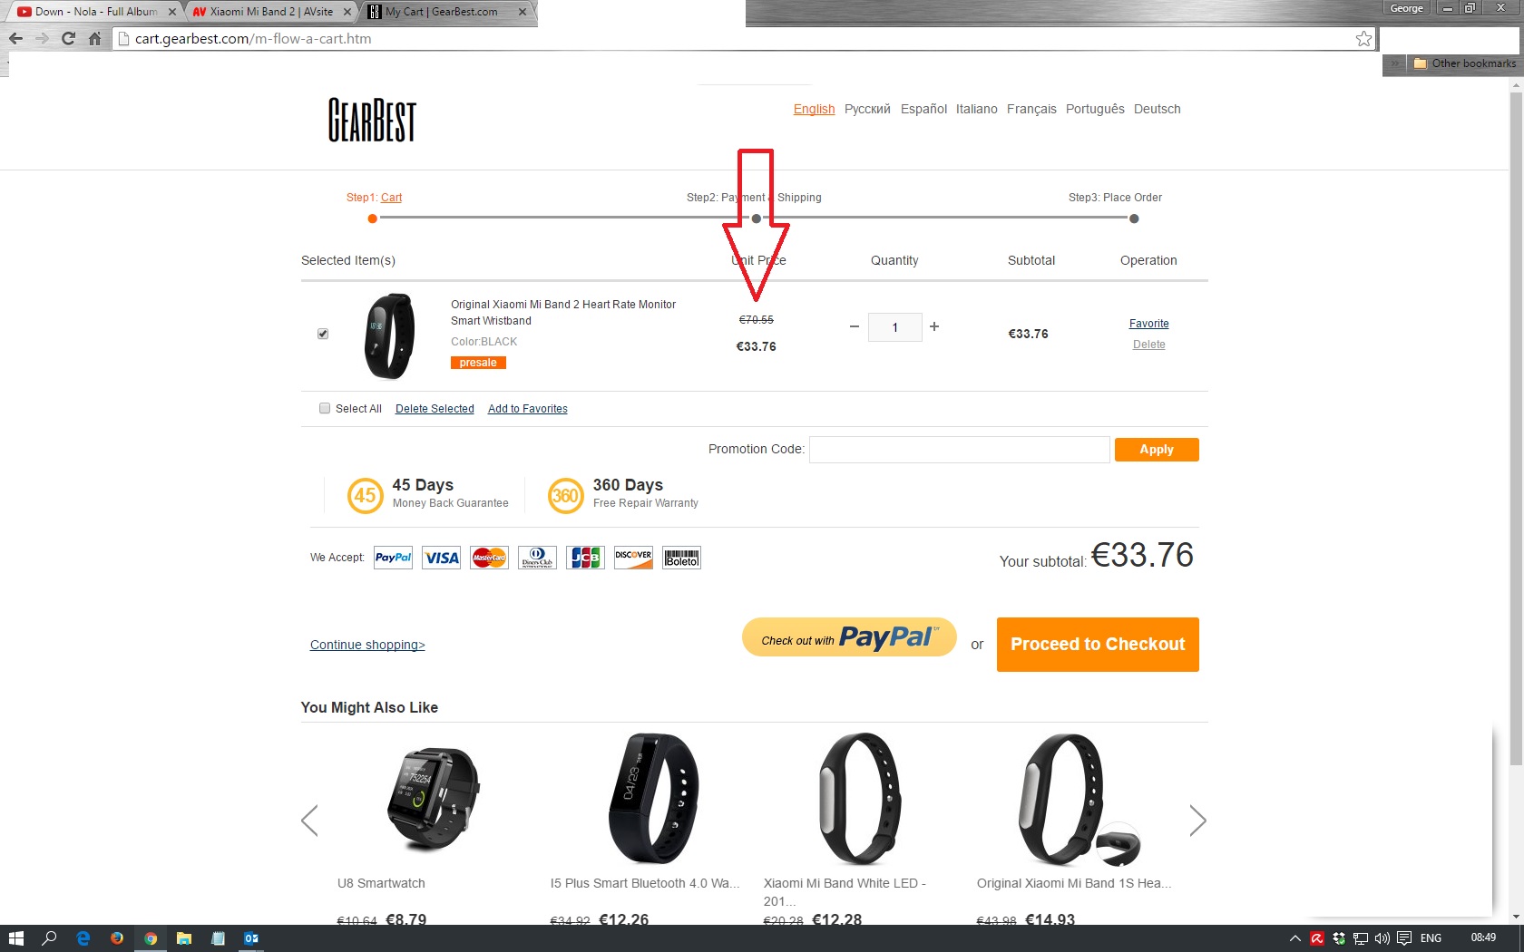This screenshot has width=1524, height=952.
Task: Reload the page with refresh icon
Action: click(68, 38)
